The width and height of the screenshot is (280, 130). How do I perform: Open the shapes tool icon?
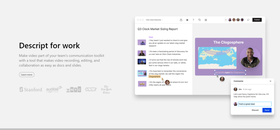(200, 20)
